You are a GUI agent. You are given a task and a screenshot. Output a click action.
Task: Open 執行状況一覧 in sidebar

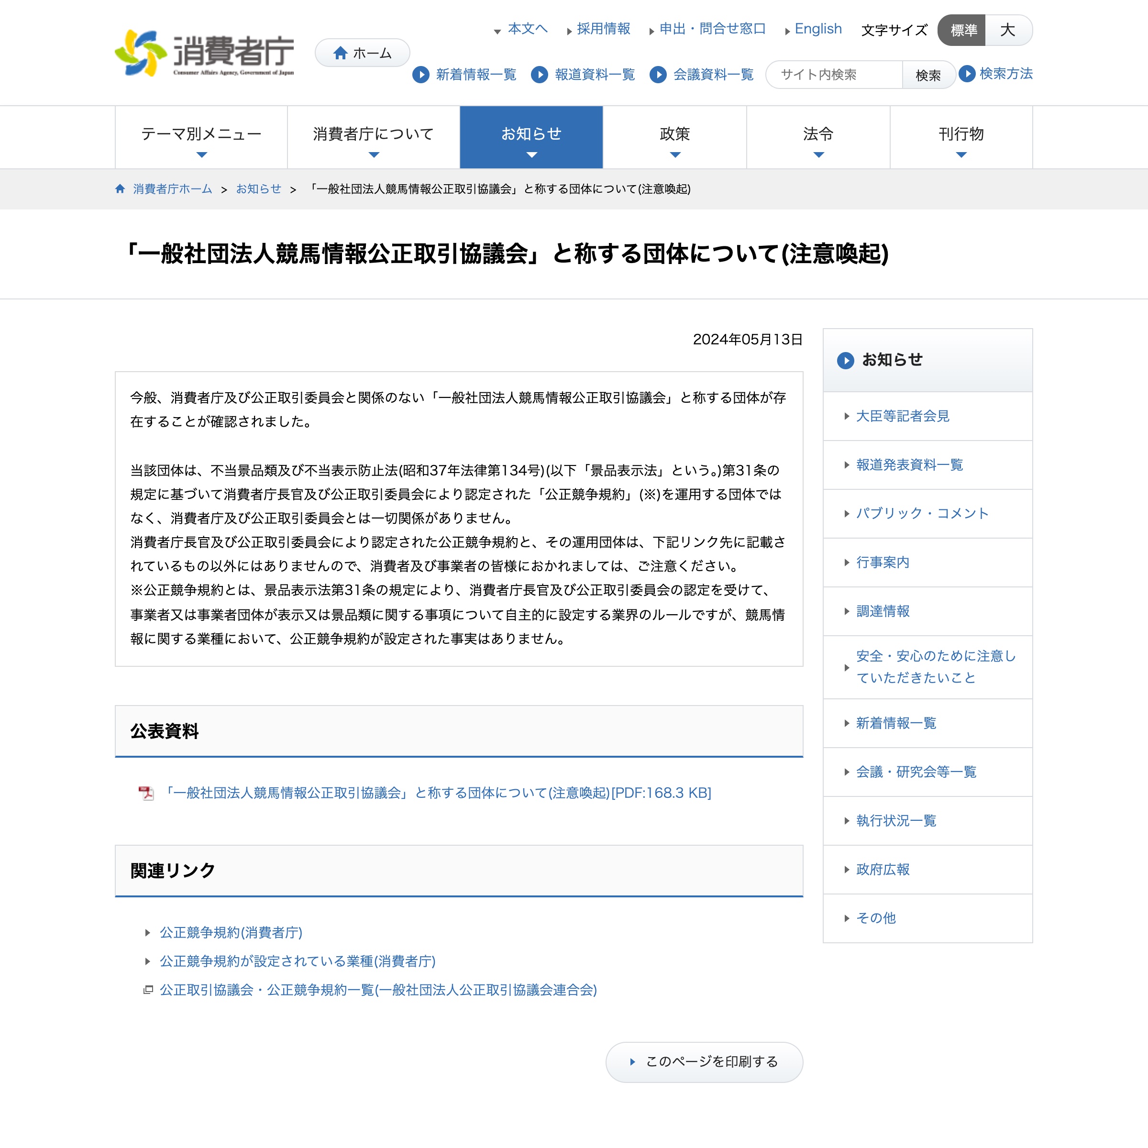click(x=927, y=821)
